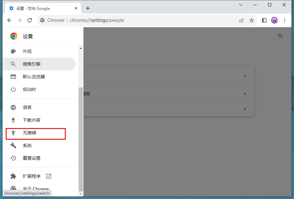
Task: Open the profile avatar menu
Action: click(x=274, y=20)
